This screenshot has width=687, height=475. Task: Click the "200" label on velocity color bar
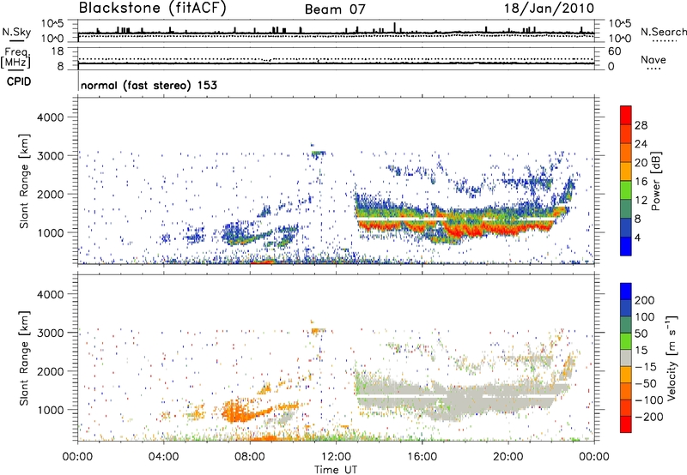click(645, 300)
